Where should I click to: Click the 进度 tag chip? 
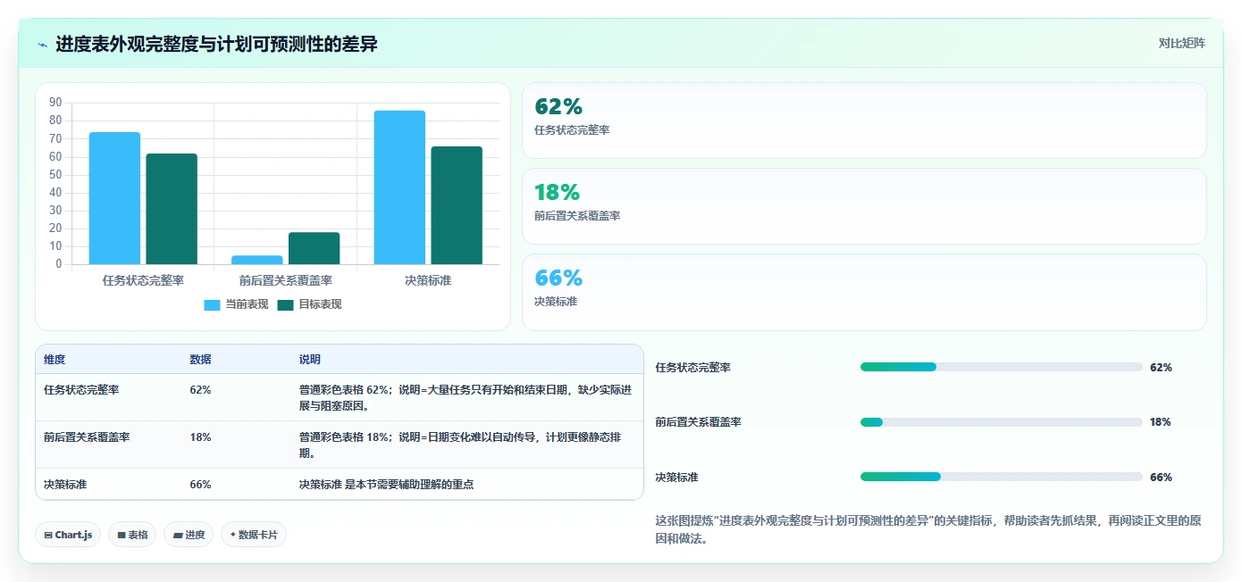pyautogui.click(x=189, y=535)
